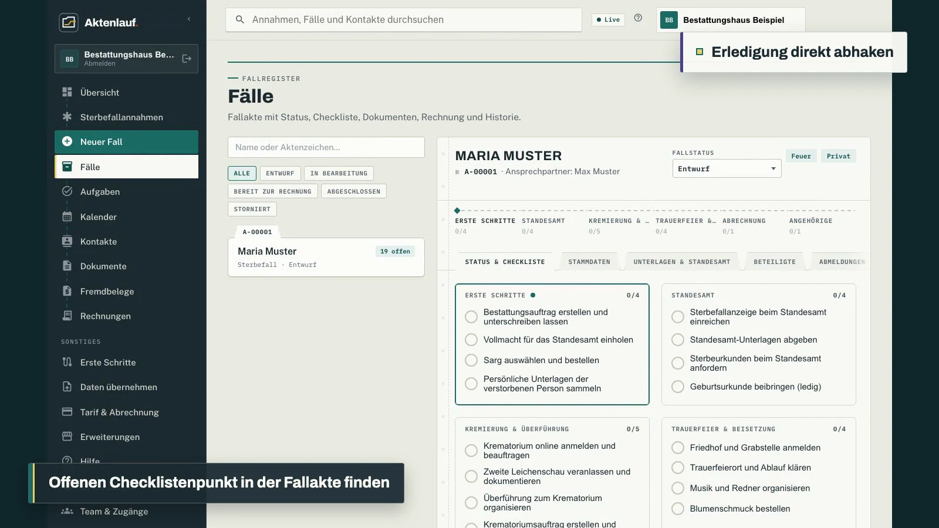Check off Sarg auswählen und bestellen

coord(471,360)
